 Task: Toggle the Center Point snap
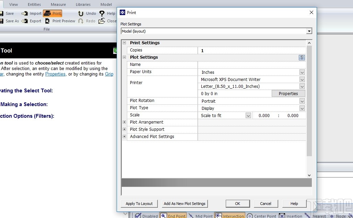pyautogui.click(x=261, y=216)
